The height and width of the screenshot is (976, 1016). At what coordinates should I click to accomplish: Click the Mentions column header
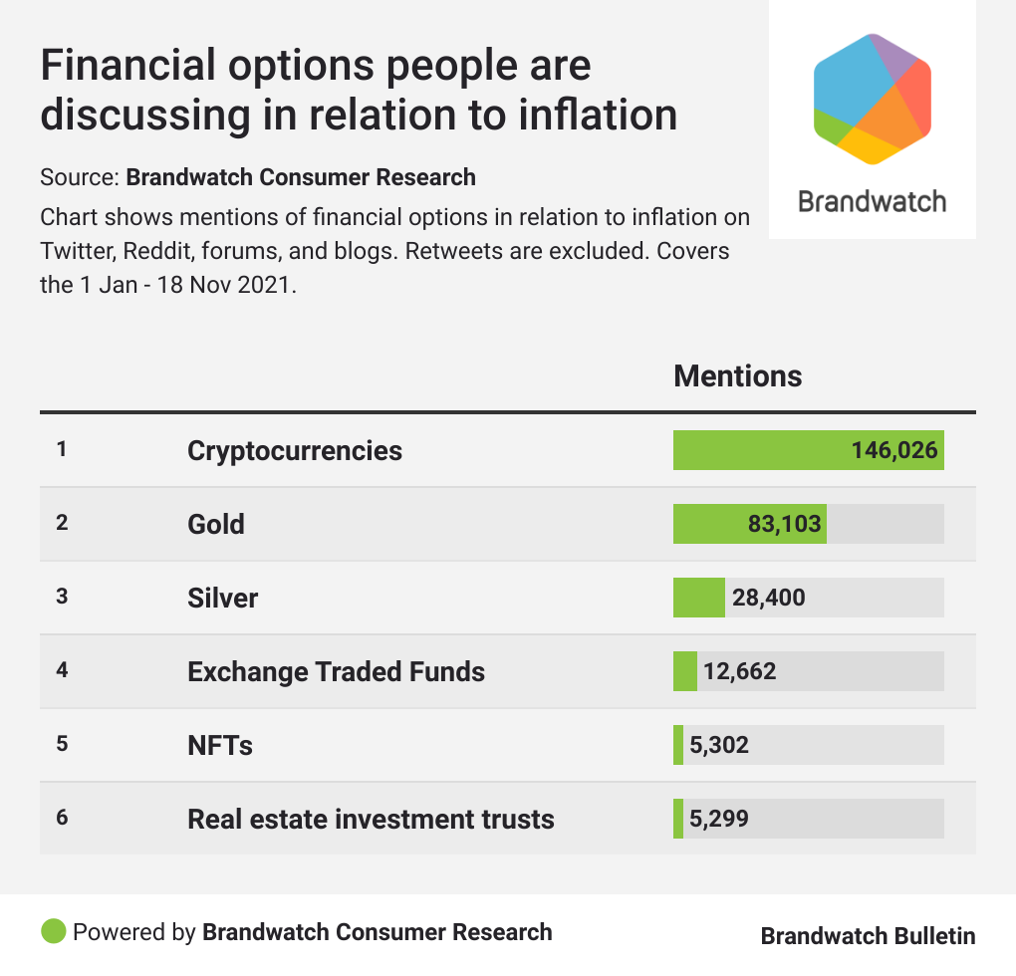[737, 376]
